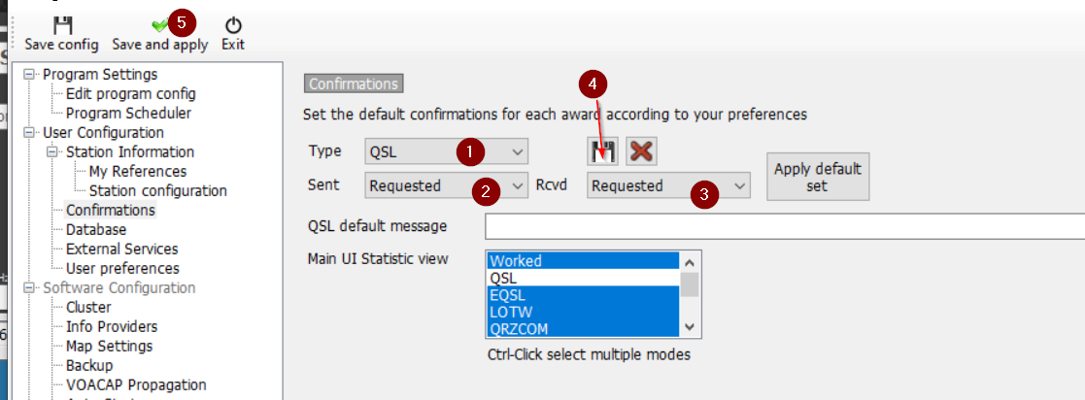Open Map Settings in tree
1085x400 pixels.
click(110, 346)
